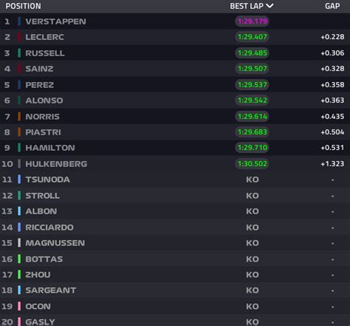Select the HAMILTON driver row
Screen dimensions: 350x326
(175, 148)
